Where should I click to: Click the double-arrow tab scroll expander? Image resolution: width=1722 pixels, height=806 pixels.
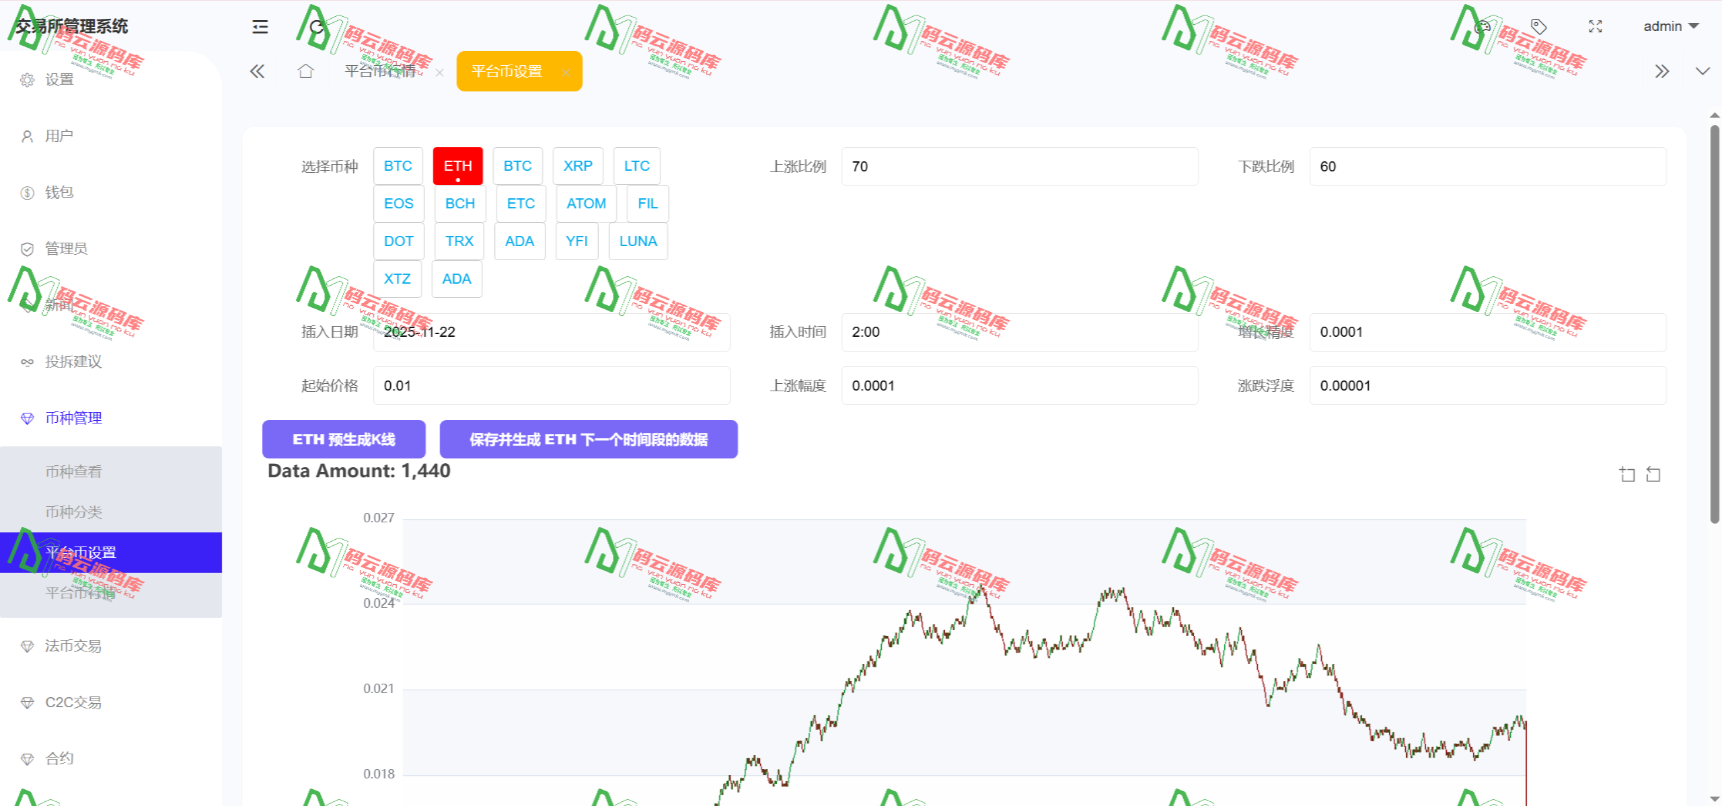(1662, 71)
